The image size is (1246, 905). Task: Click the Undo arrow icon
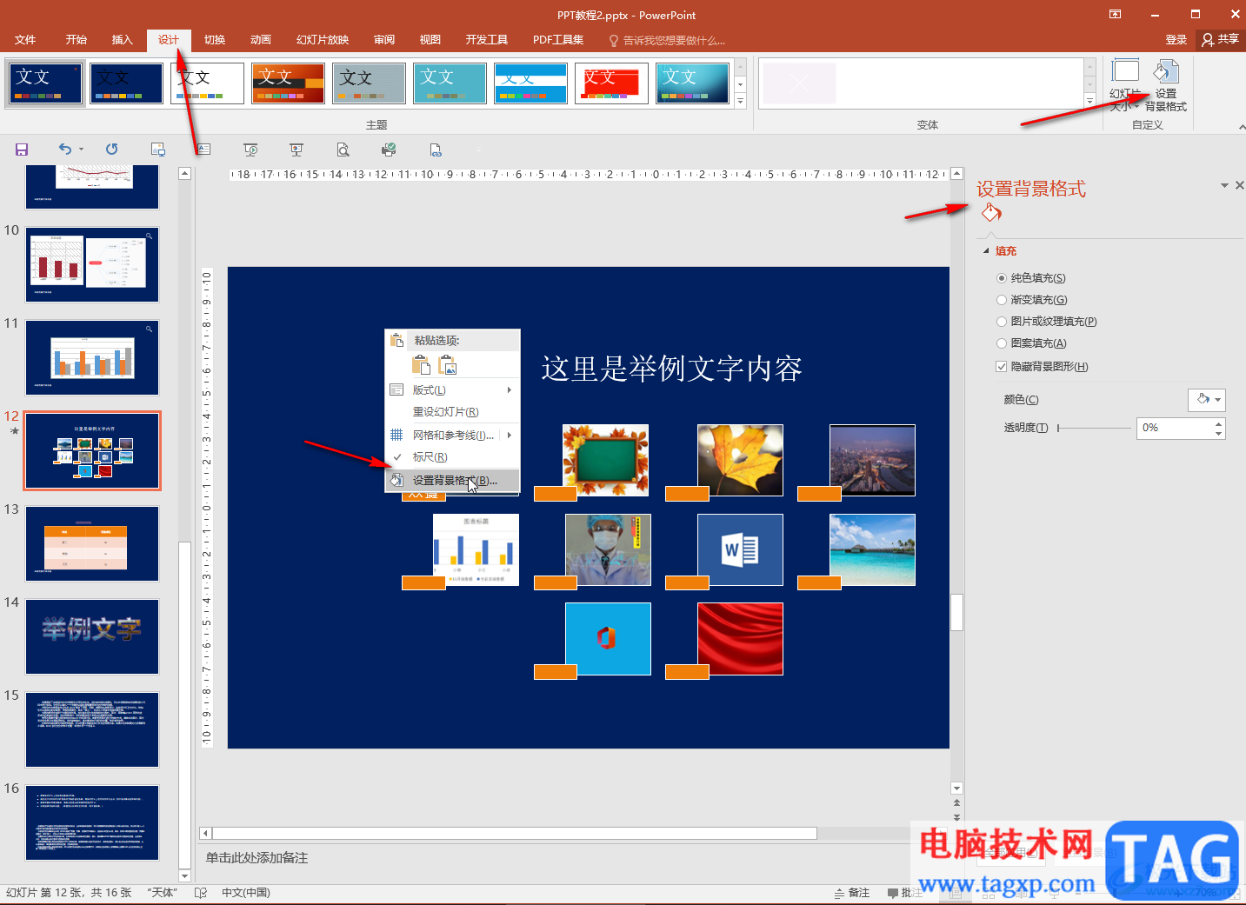(x=65, y=149)
